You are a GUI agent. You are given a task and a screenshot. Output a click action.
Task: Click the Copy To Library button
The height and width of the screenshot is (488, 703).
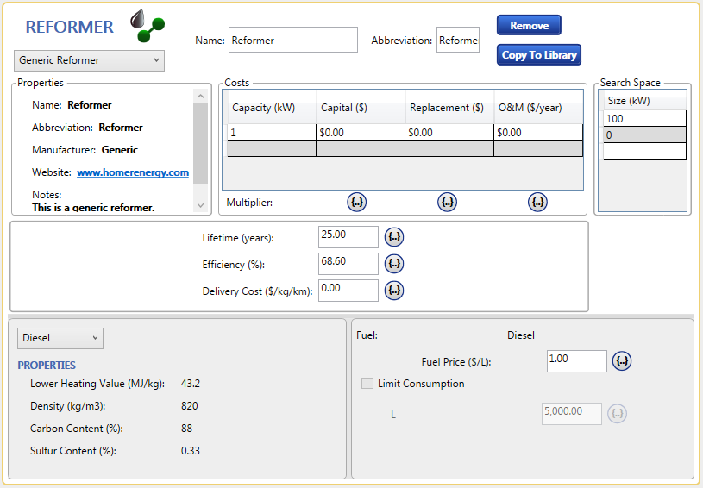(539, 55)
